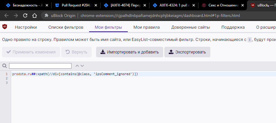Click the extension puzzle icon in address bar

(x=47, y=15)
